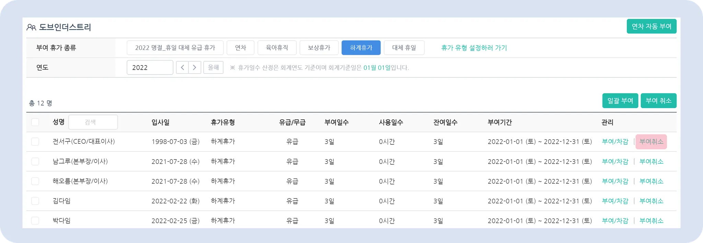Click the name 남그루(본부장/이사)
This screenshot has height=243, width=703.
point(80,162)
